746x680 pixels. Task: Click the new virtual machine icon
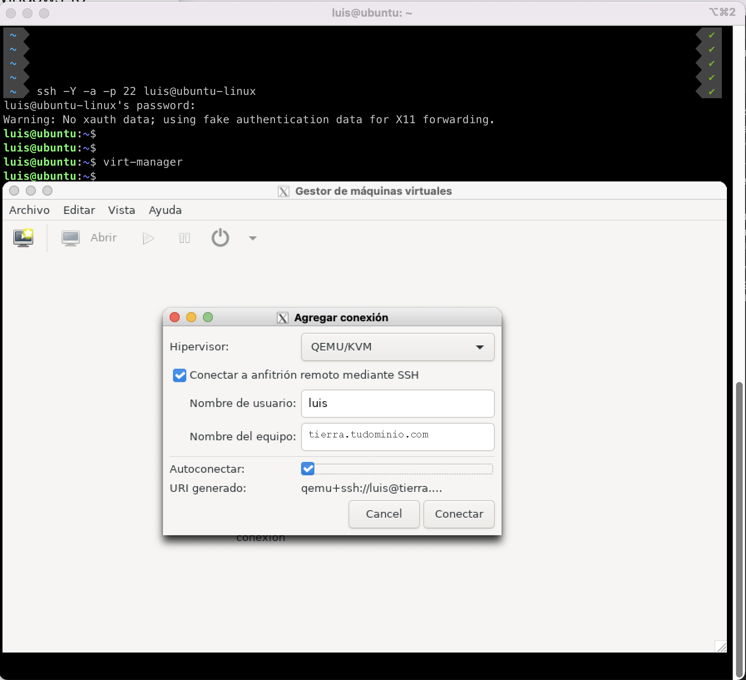pos(23,238)
